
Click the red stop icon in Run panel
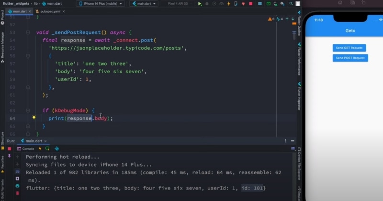pos(9,148)
